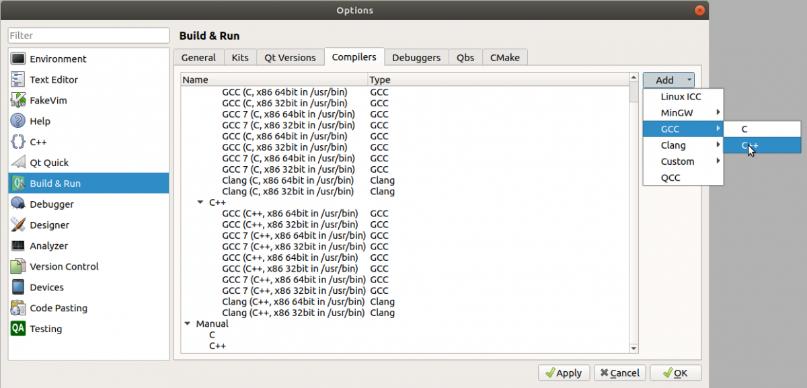Switch to the Debuggers tab
Viewport: 807px width, 388px height.
(x=416, y=57)
